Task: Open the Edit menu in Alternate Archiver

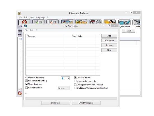Action: (25, 17)
